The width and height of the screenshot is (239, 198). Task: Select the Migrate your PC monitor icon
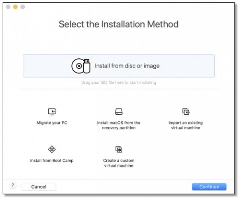click(x=52, y=111)
